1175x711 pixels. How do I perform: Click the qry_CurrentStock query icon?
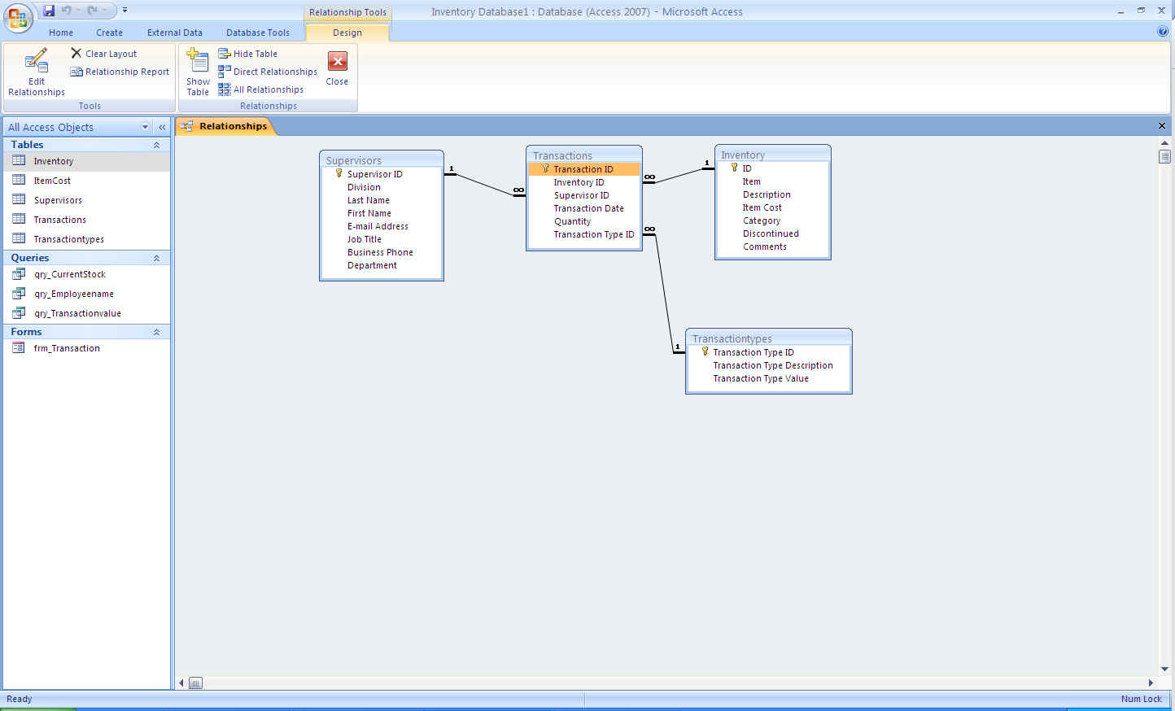point(19,274)
